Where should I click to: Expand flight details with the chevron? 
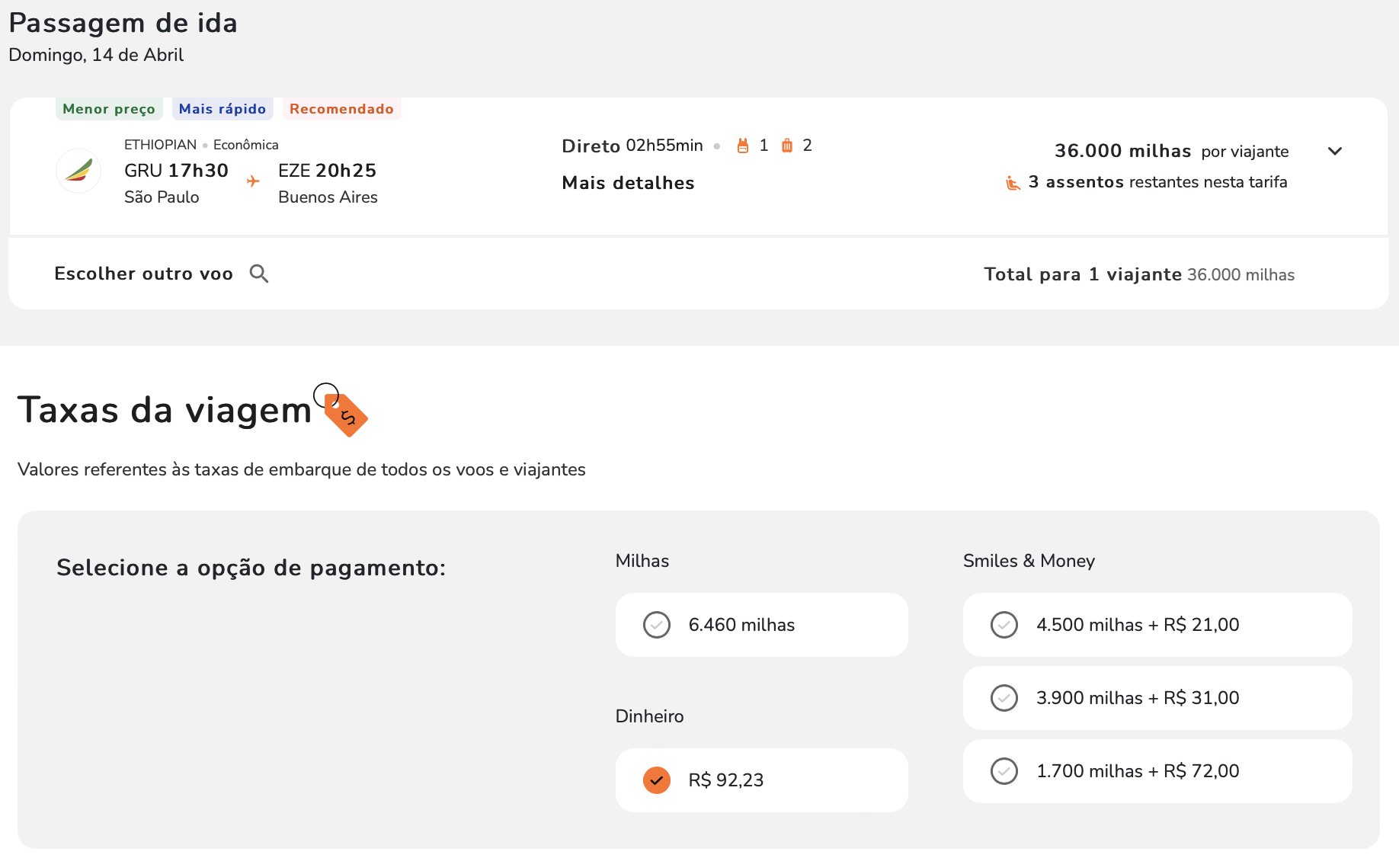1335,151
